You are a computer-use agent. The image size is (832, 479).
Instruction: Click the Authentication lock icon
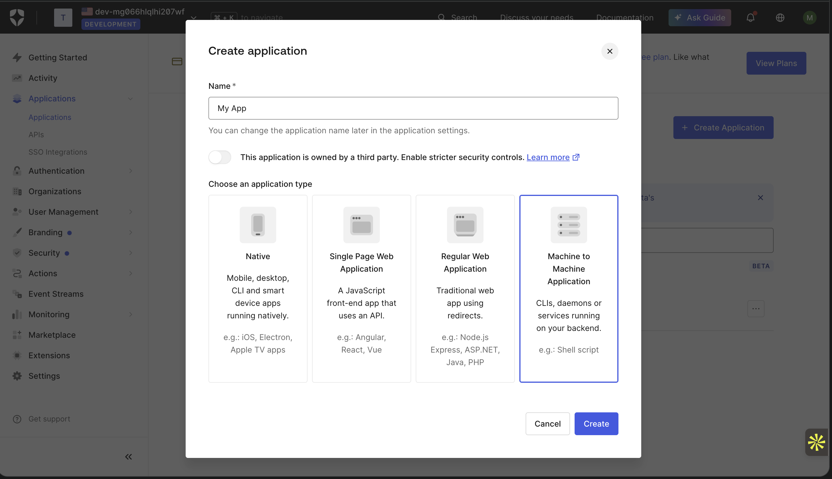click(17, 171)
